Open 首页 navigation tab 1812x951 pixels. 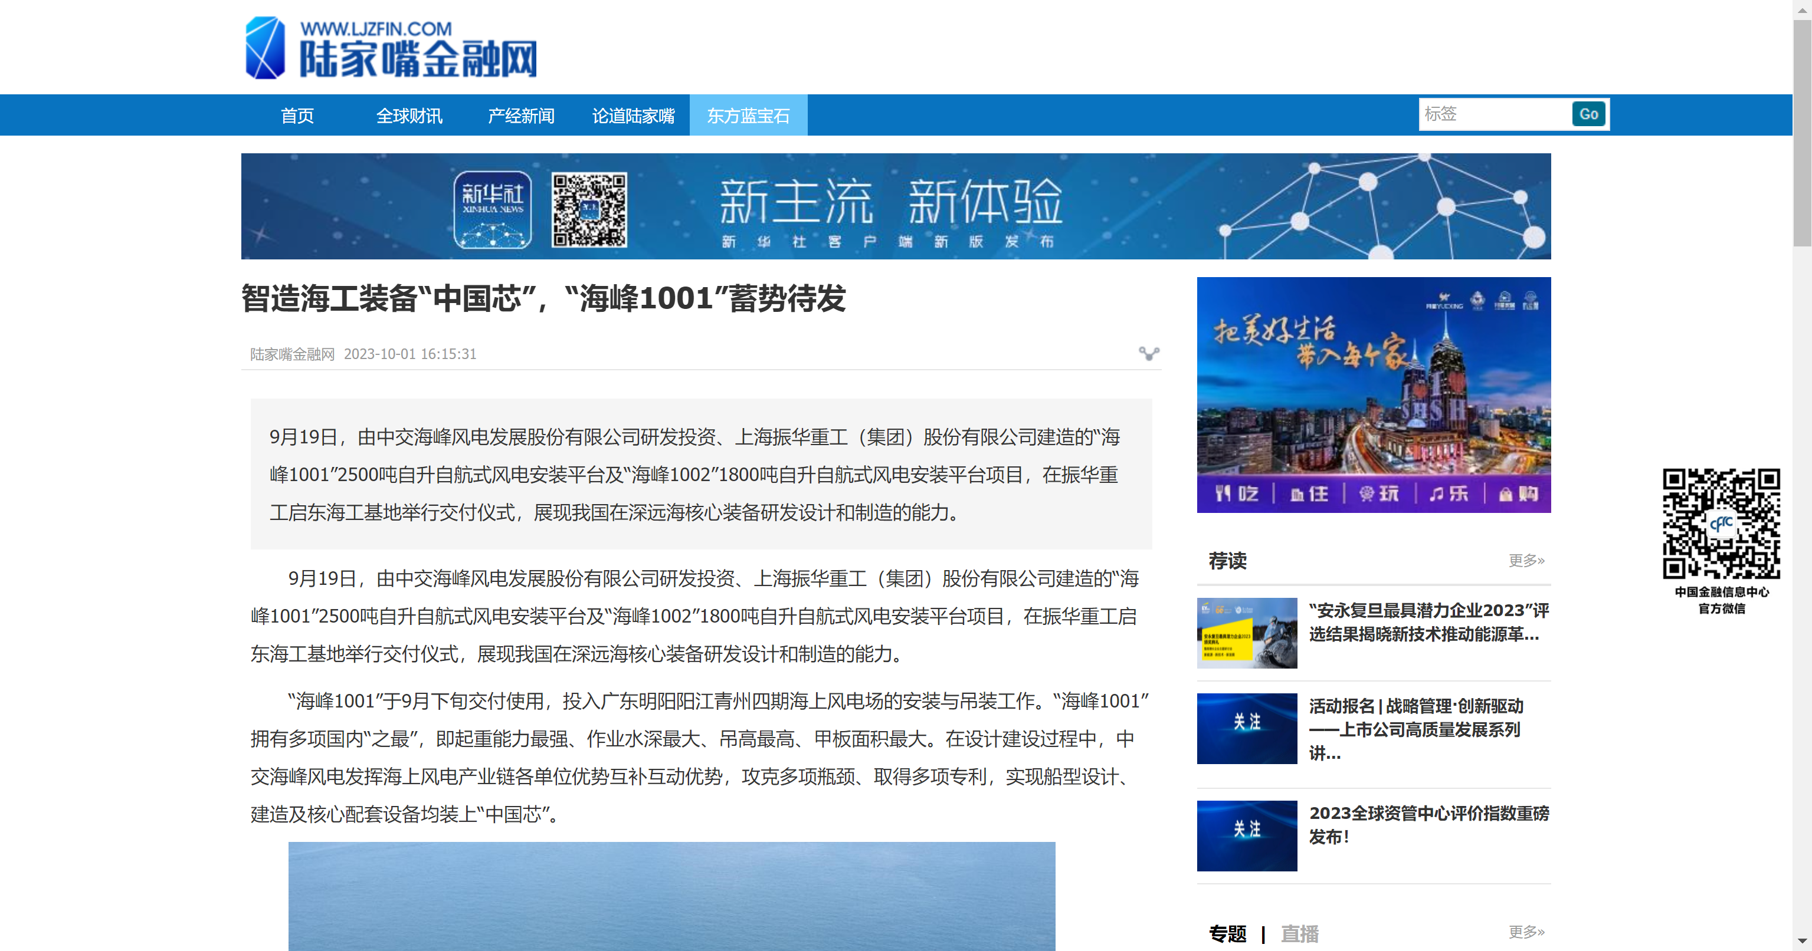[x=297, y=116]
